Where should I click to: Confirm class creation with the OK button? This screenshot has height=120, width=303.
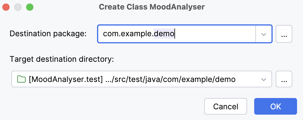275,106
